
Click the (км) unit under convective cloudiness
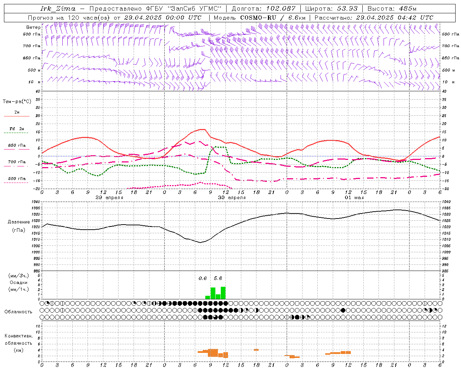coord(18,350)
